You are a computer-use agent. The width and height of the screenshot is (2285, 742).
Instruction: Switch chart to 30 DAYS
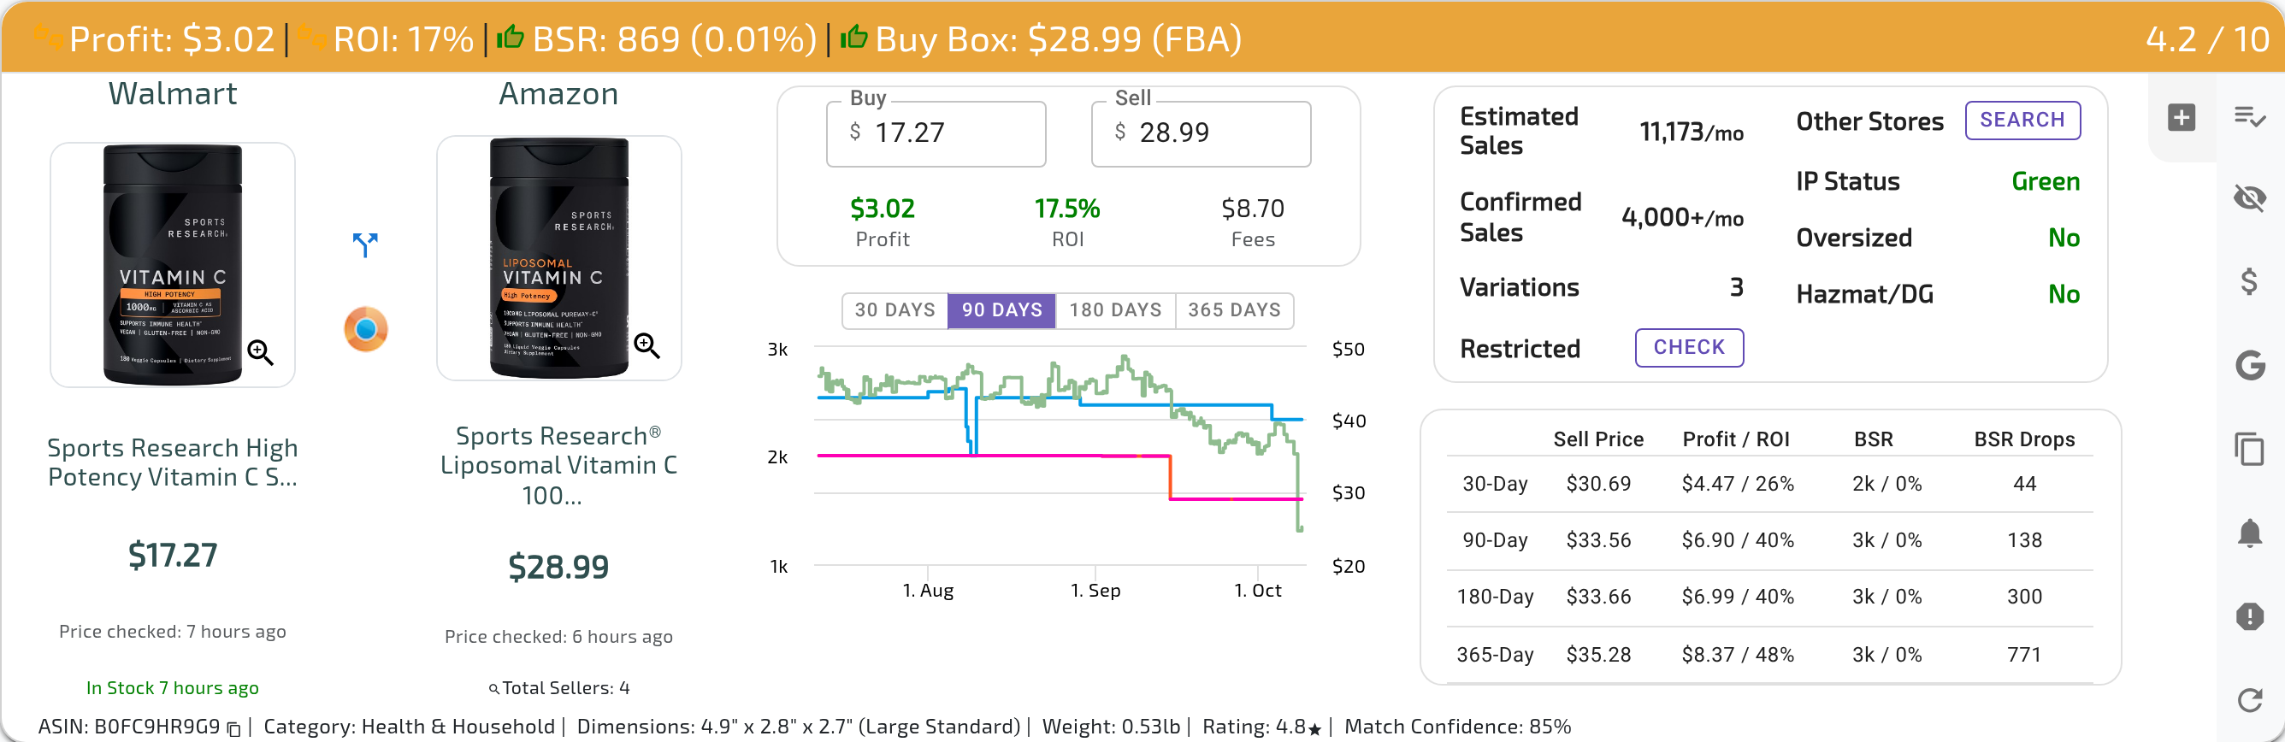pos(895,310)
